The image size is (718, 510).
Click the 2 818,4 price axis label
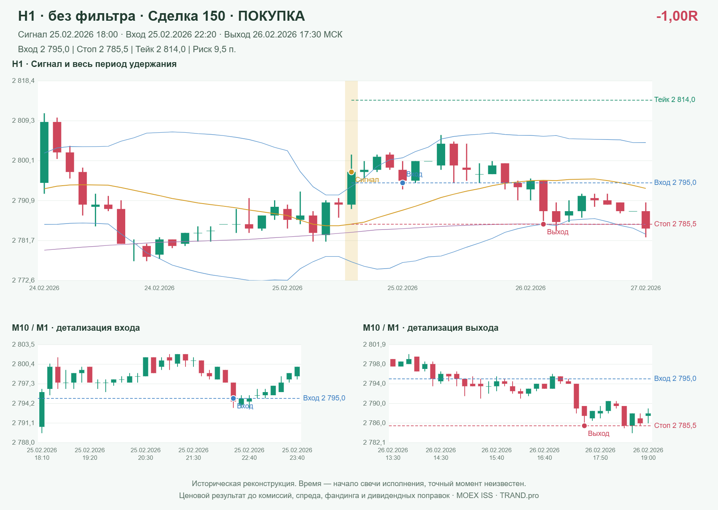click(x=23, y=81)
